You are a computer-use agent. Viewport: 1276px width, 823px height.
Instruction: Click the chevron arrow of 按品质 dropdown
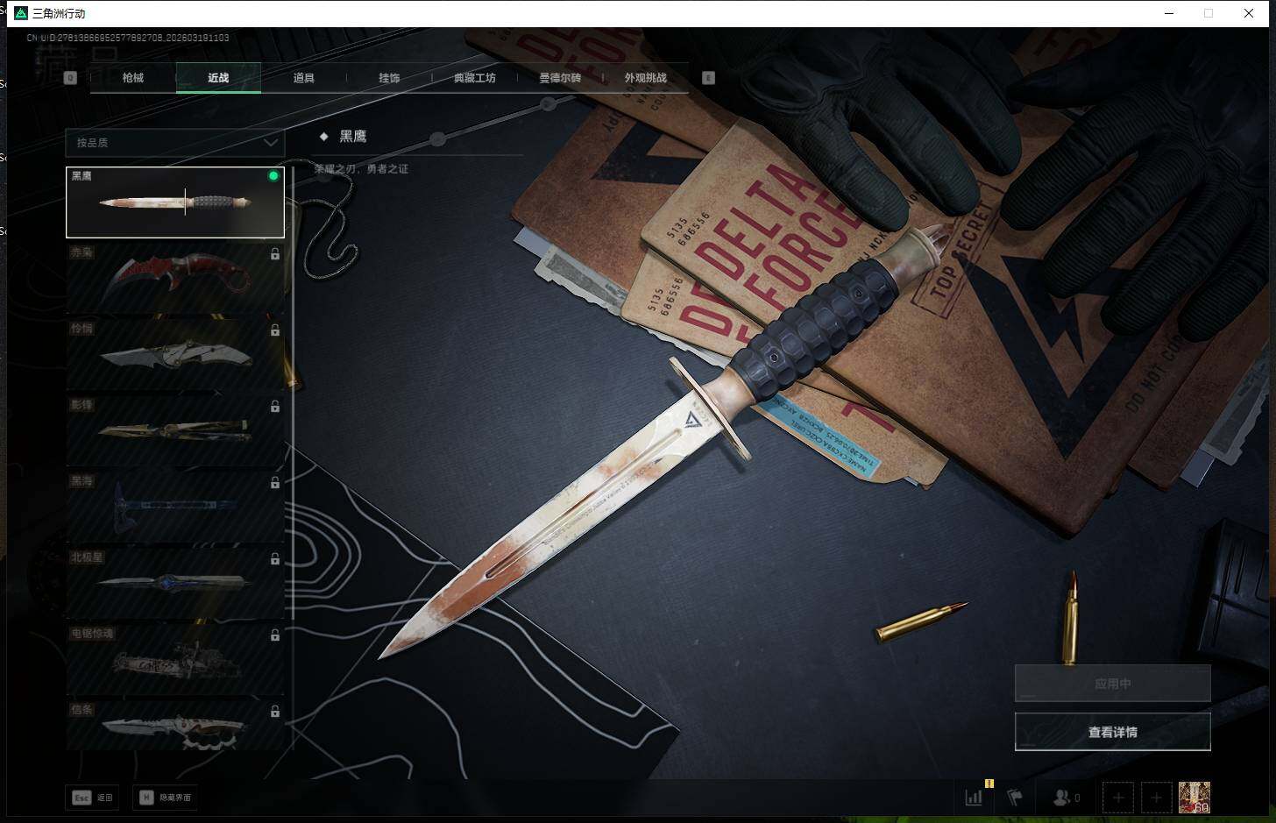tap(271, 142)
